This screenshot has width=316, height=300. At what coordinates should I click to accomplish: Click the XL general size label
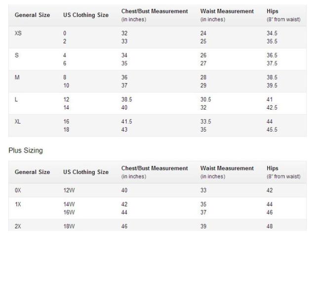tap(18, 122)
